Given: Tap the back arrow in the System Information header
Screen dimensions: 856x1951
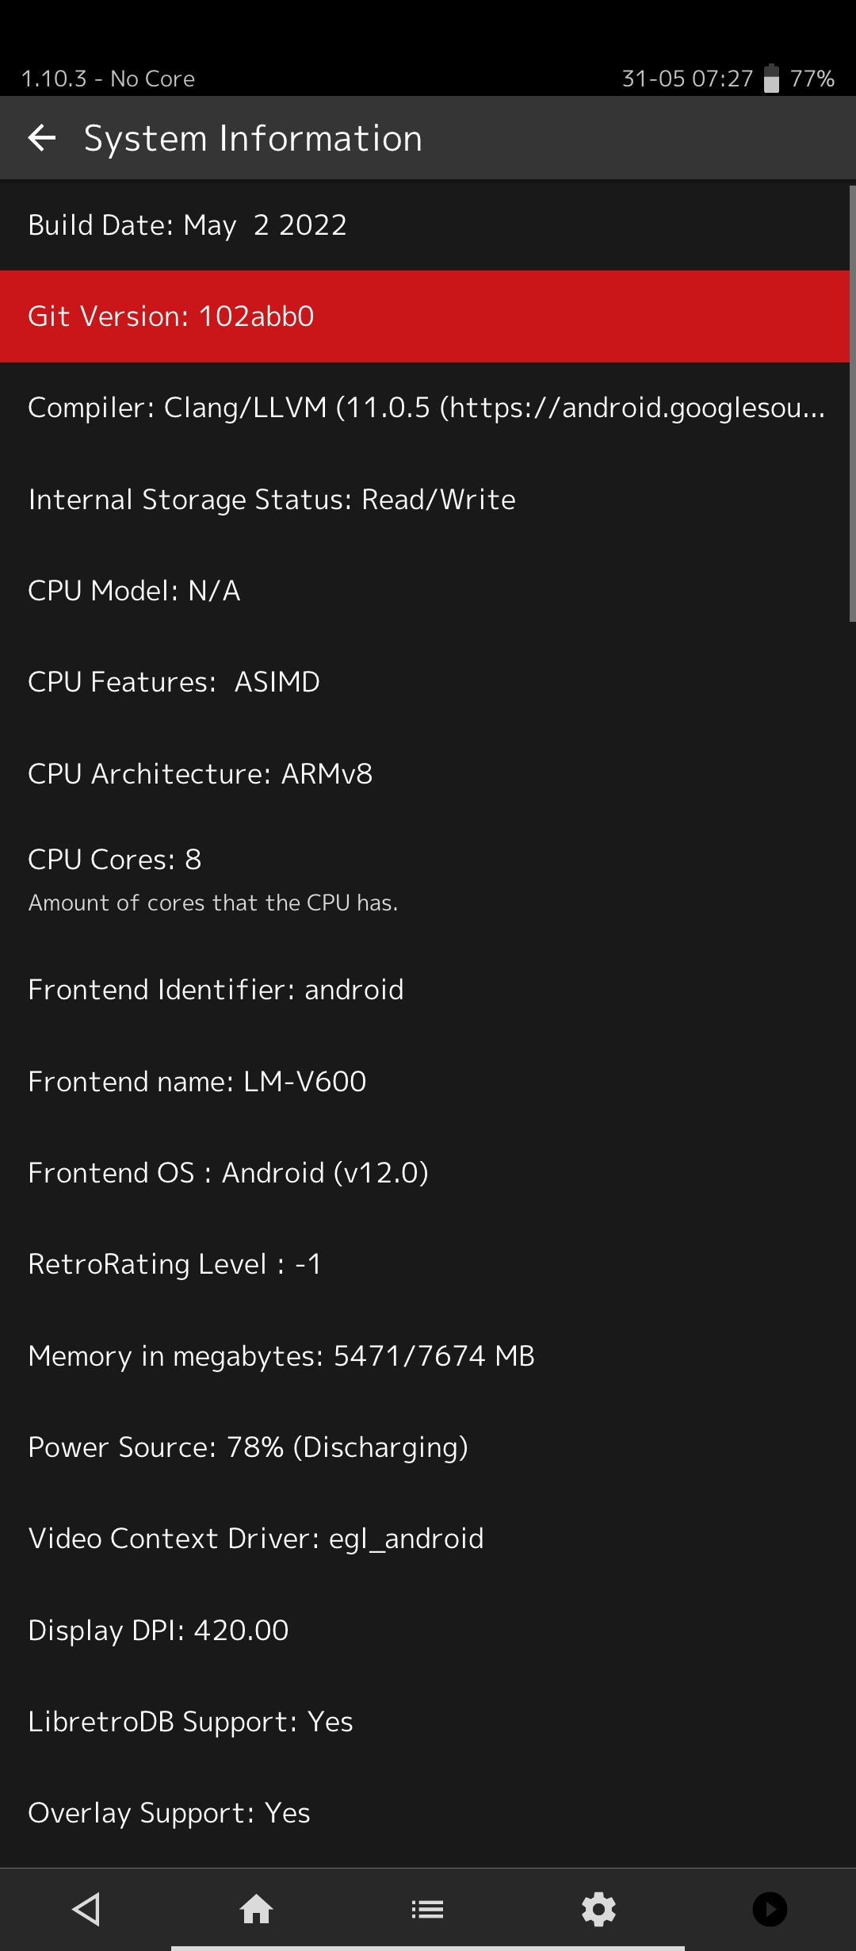Looking at the screenshot, I should pyautogui.click(x=42, y=138).
